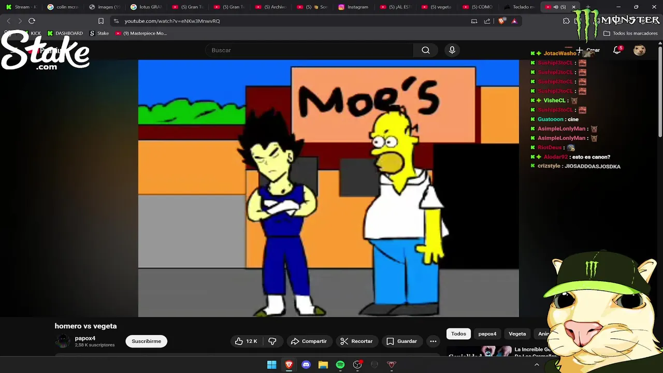Switch to the Instagram tab
Viewport: 663px width, 373px height.
coord(353,7)
